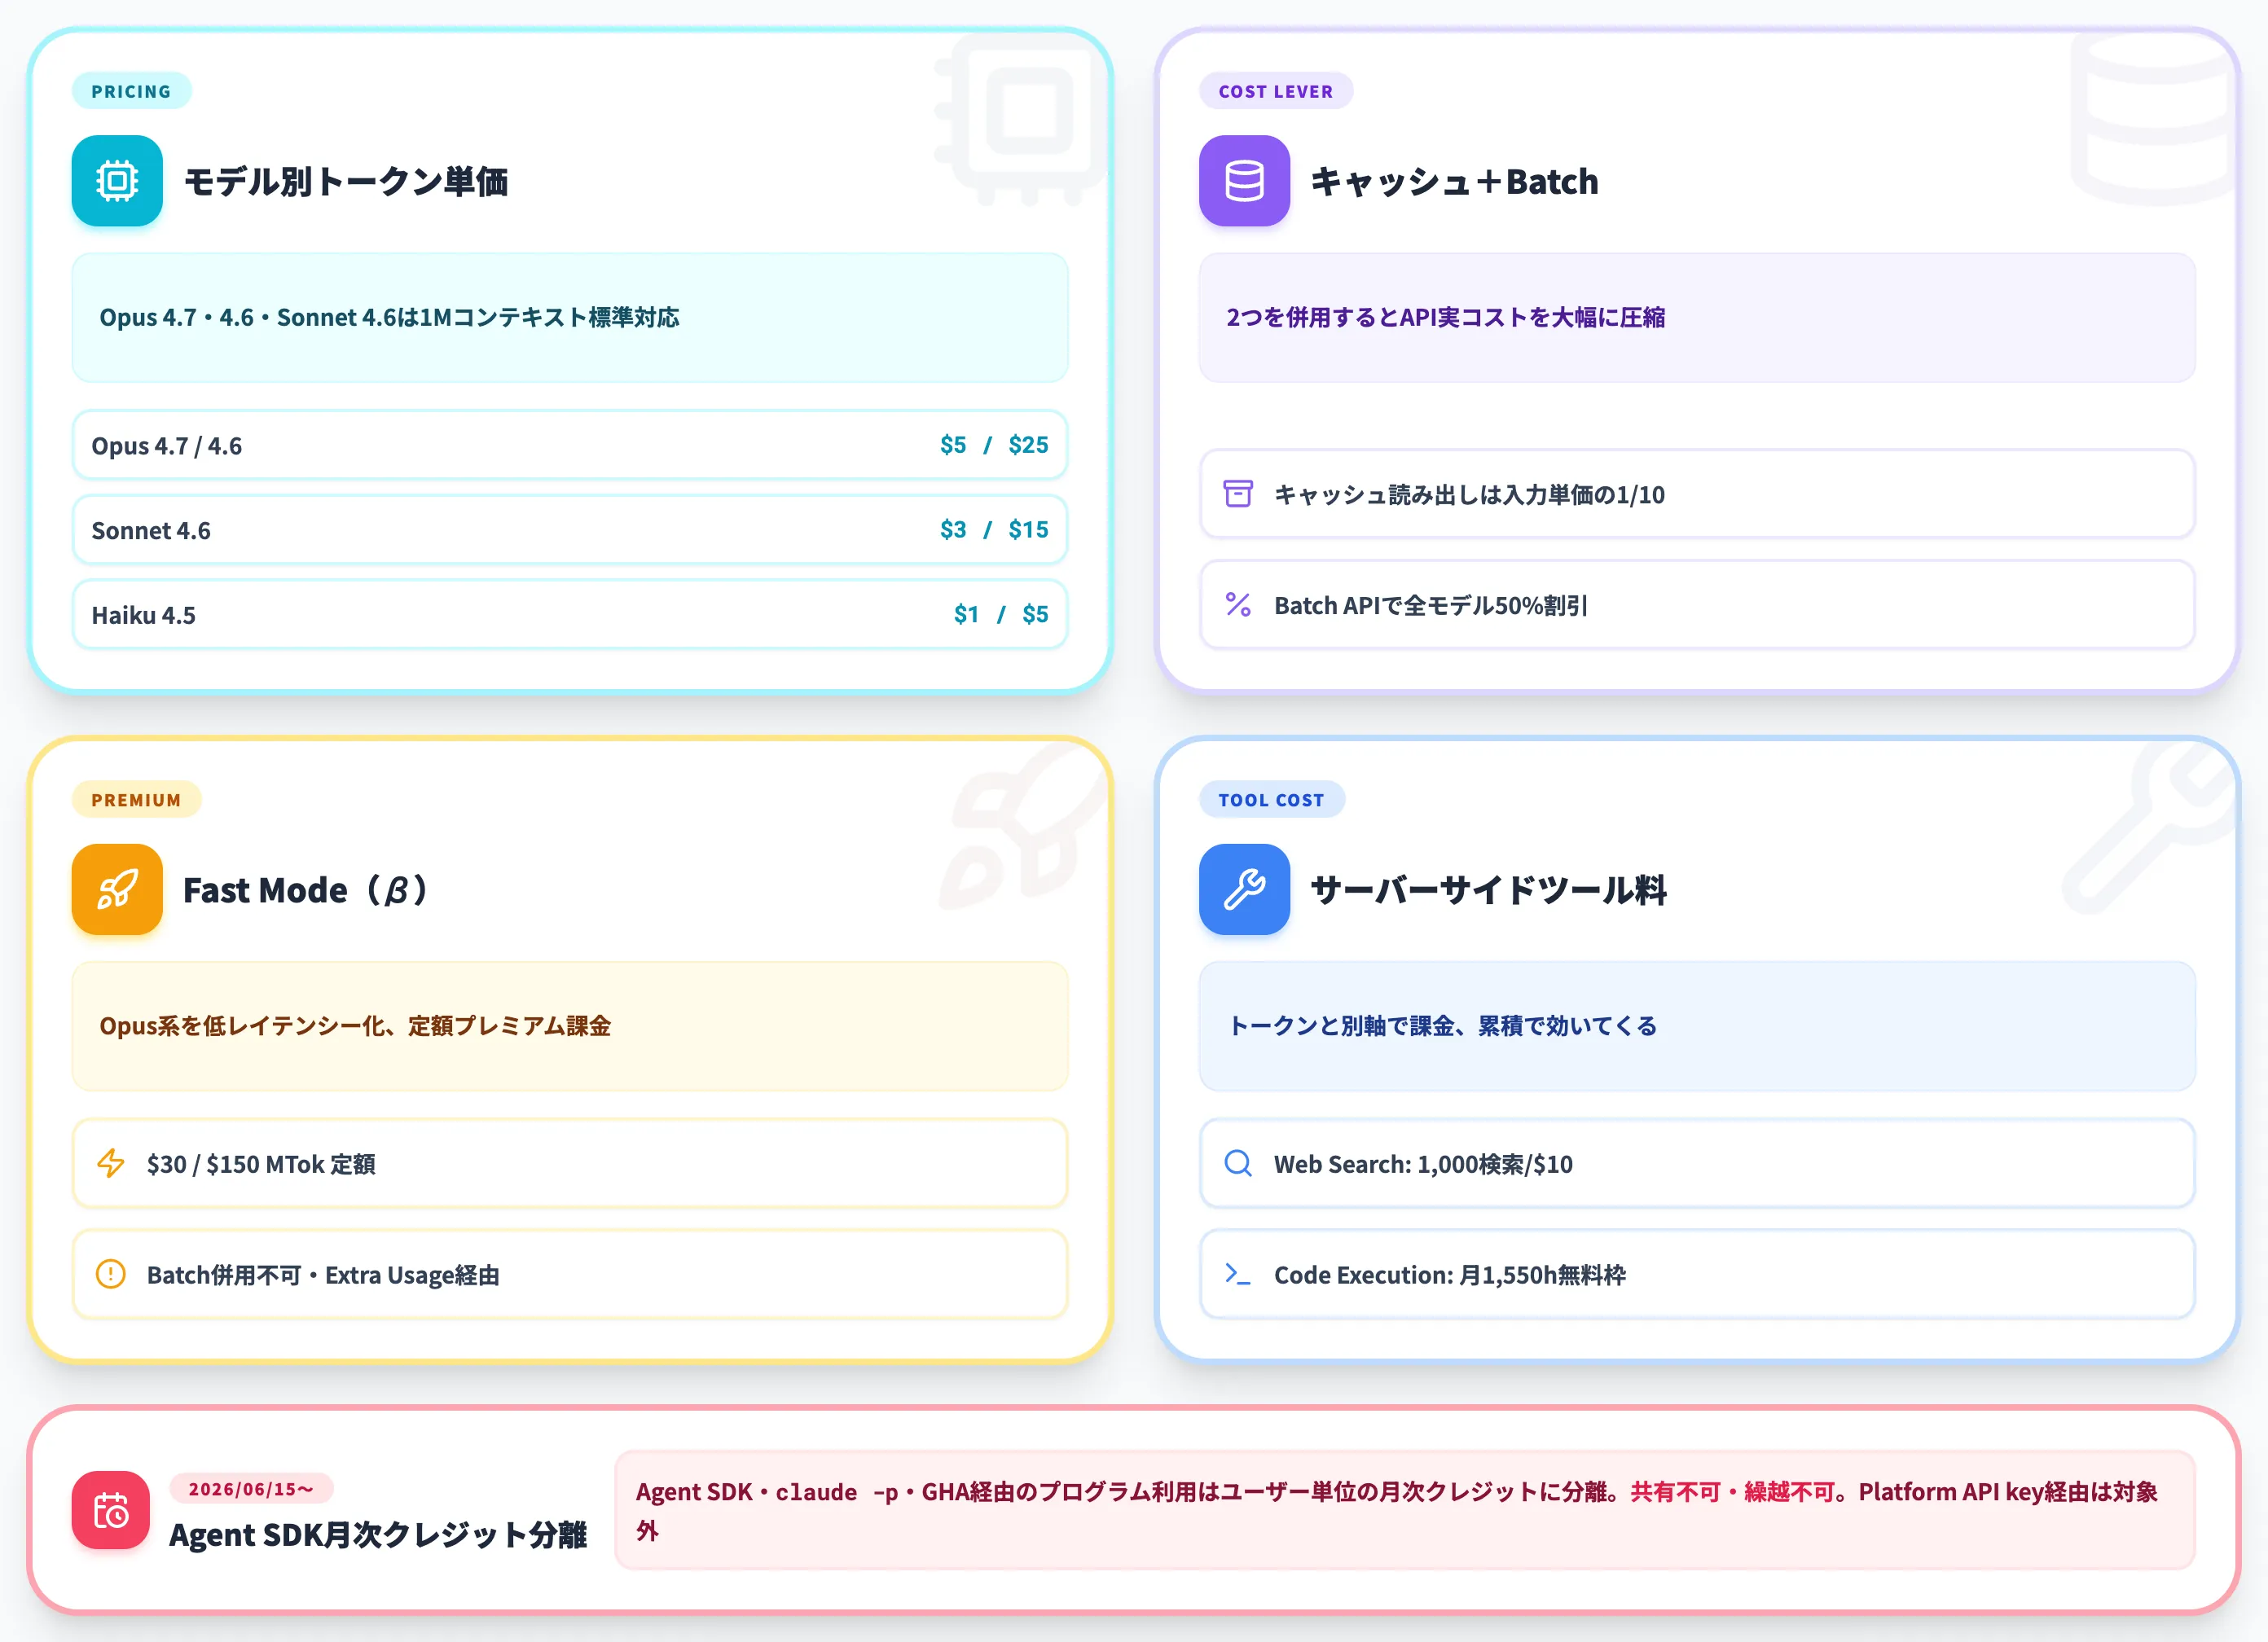Screen dimensions: 2268x1642
Task: Click the $3 / $15 price value for Sonnet
Action: (x=994, y=530)
